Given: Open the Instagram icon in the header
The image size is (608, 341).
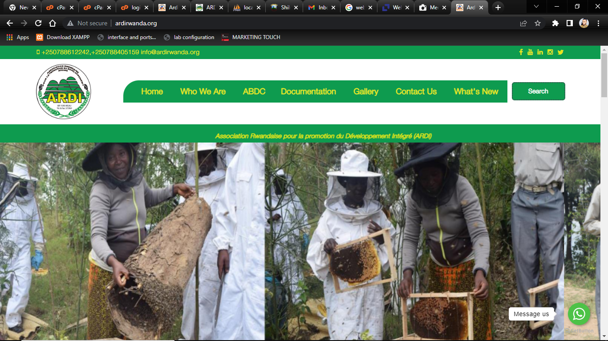Looking at the screenshot, I should [x=550, y=52].
